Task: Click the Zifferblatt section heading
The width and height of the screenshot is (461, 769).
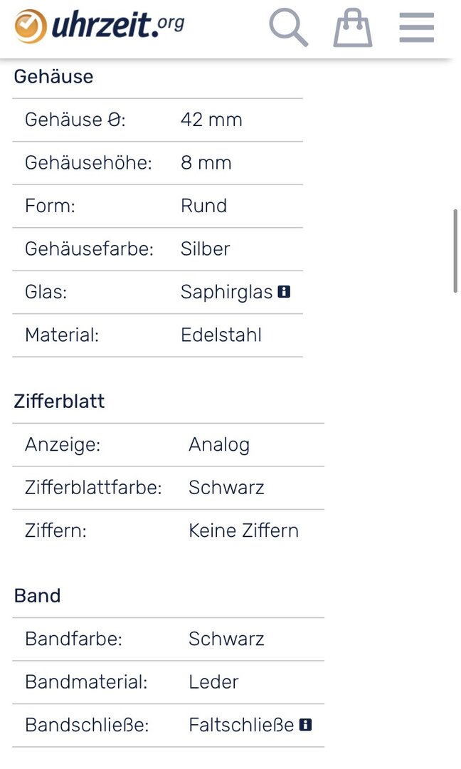Action: coord(59,401)
